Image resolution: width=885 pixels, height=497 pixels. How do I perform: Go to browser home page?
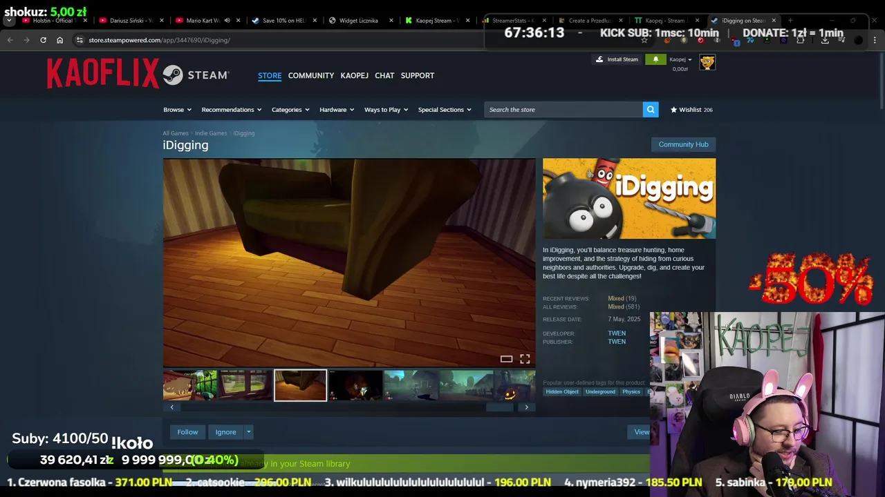pyautogui.click(x=59, y=40)
